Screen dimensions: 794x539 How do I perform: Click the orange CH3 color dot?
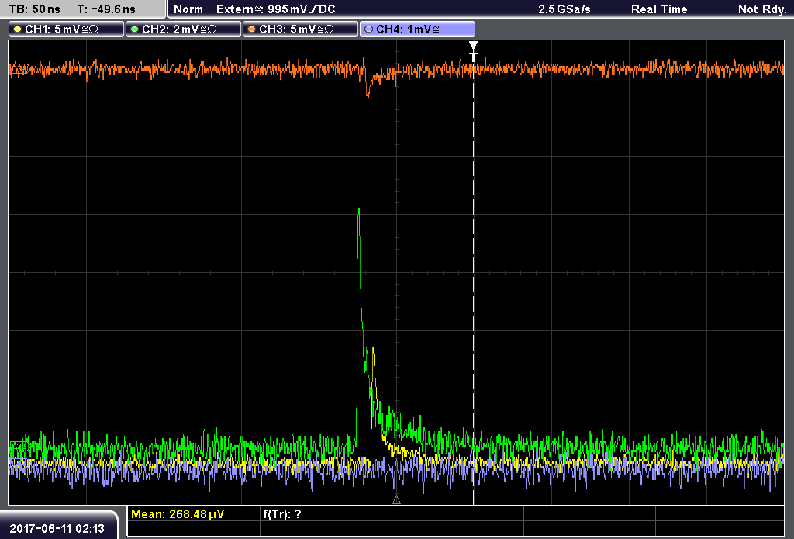pyautogui.click(x=252, y=29)
